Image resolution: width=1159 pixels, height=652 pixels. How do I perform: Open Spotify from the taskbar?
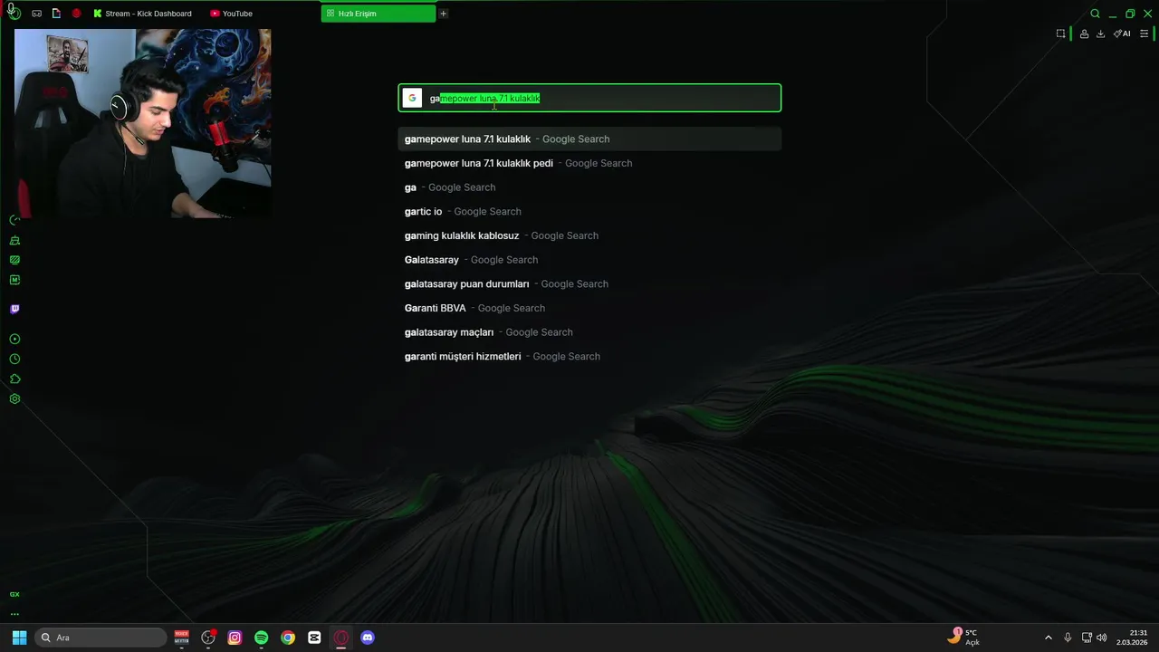coord(261,638)
